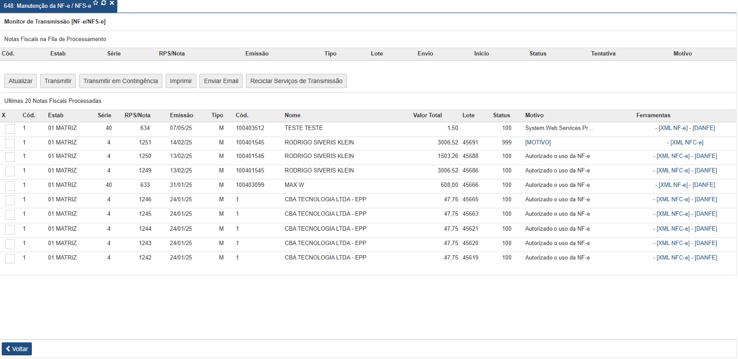738x359 pixels.
Task: Click Monitor de Transmissão [NF-e/NFS-e] heading
Action: coord(55,22)
